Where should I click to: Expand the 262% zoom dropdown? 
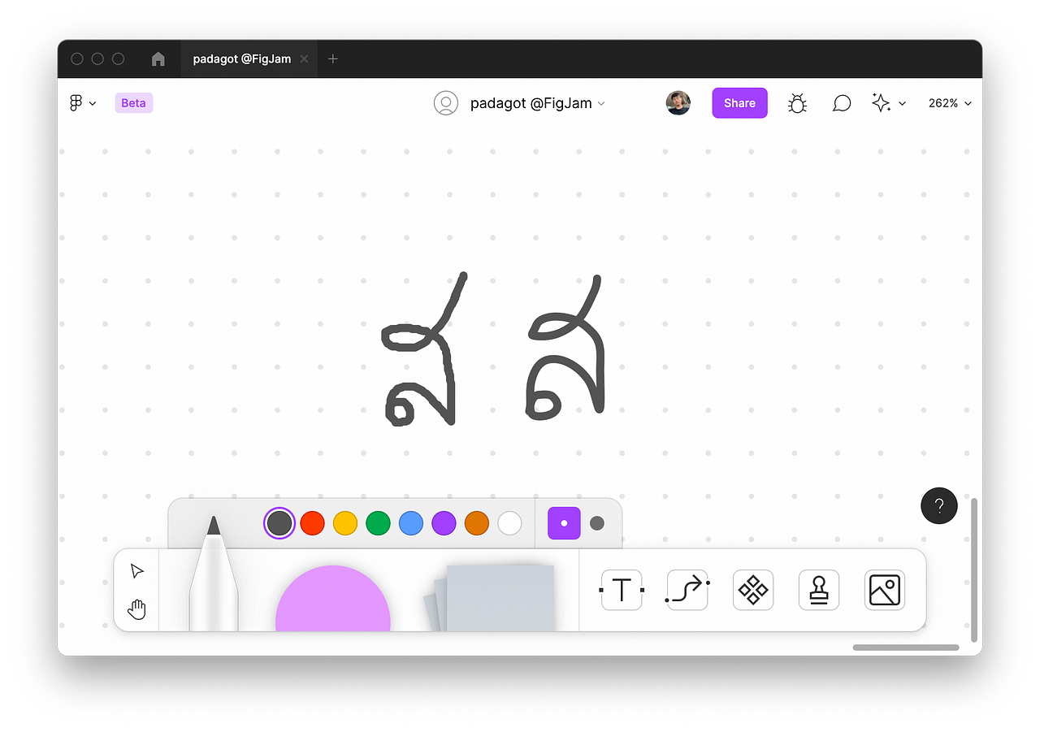pyautogui.click(x=950, y=103)
